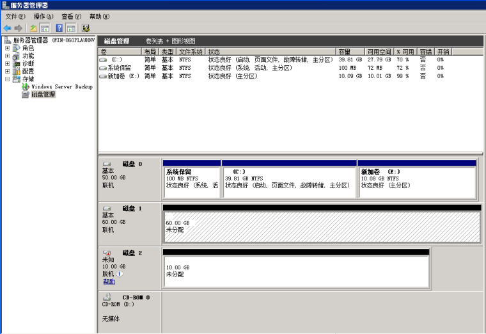Image resolution: width=486 pixels, height=334 pixels.
Task: Click the 磁盘 1 disk icon
Action: (x=107, y=209)
